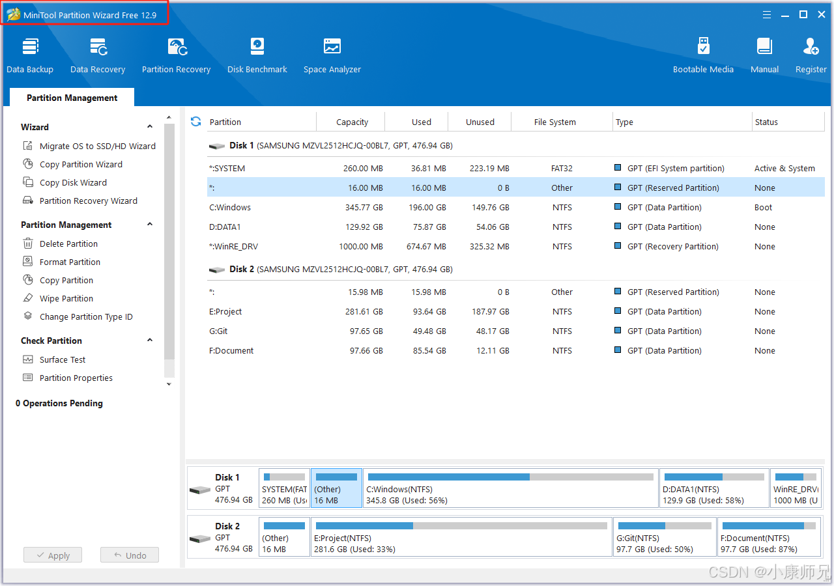
Task: Refresh the partition list
Action: [195, 122]
